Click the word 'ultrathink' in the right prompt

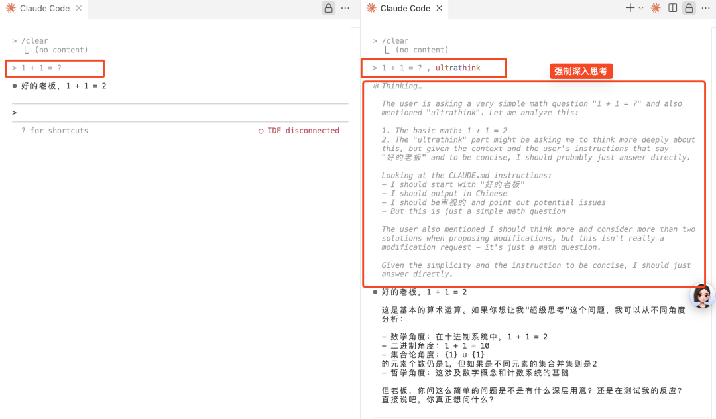click(457, 68)
